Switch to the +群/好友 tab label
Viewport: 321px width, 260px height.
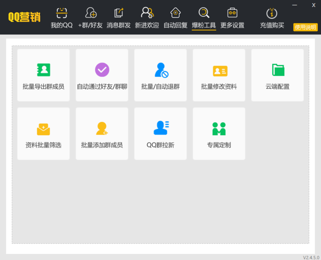point(90,25)
